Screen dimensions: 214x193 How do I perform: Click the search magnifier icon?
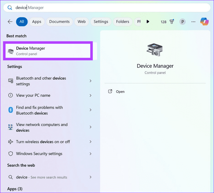pyautogui.click(x=10, y=7)
